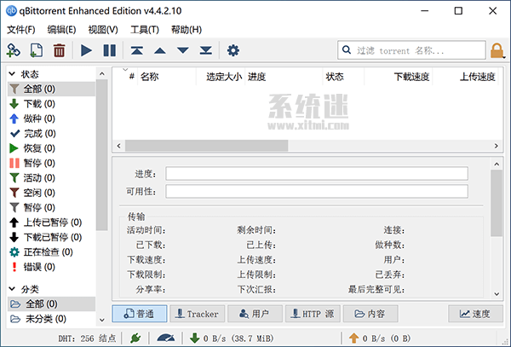This screenshot has width=511, height=347.
Task: Switch to the 内容 tab
Action: [370, 314]
